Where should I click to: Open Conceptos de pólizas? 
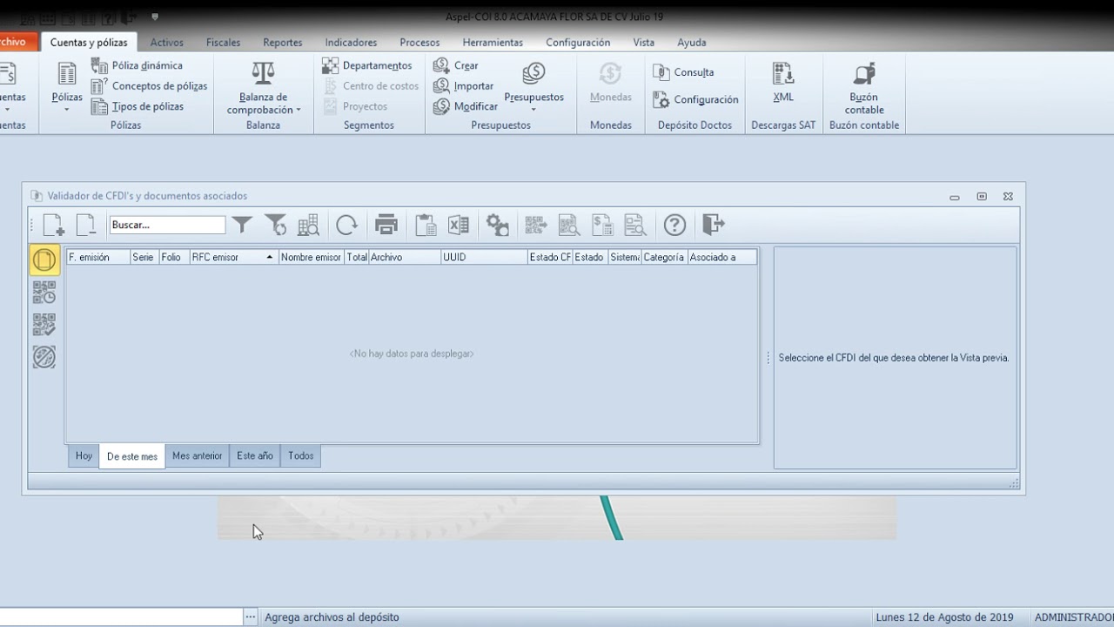[149, 86]
